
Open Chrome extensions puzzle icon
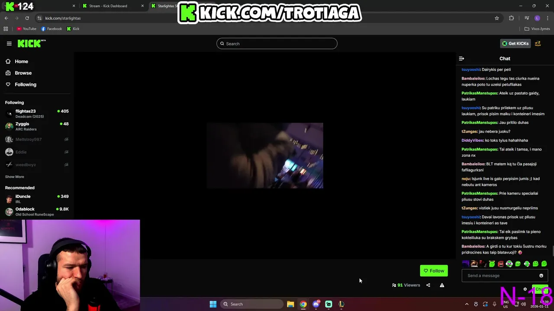512,18
